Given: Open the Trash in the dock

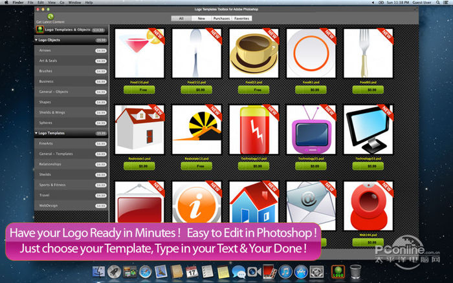Looking at the screenshot, I should pos(355,271).
